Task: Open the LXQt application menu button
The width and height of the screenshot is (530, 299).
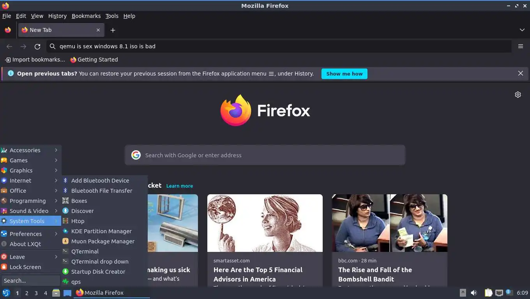Action: click(6, 293)
